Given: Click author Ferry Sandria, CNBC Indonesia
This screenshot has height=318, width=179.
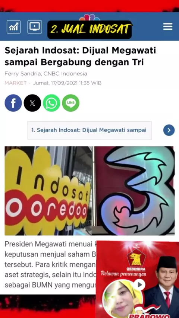Looking at the screenshot, I should 46,74.
